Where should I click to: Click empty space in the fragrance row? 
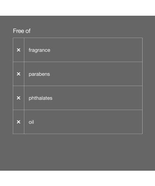click(96, 50)
